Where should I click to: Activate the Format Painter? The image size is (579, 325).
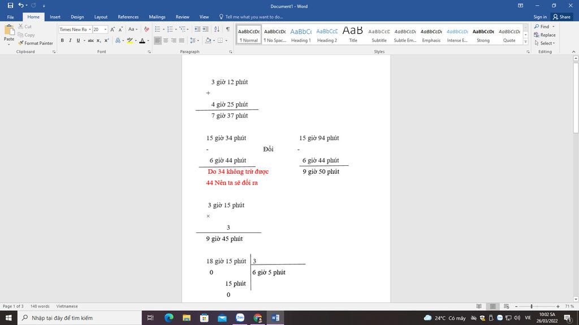pos(36,43)
